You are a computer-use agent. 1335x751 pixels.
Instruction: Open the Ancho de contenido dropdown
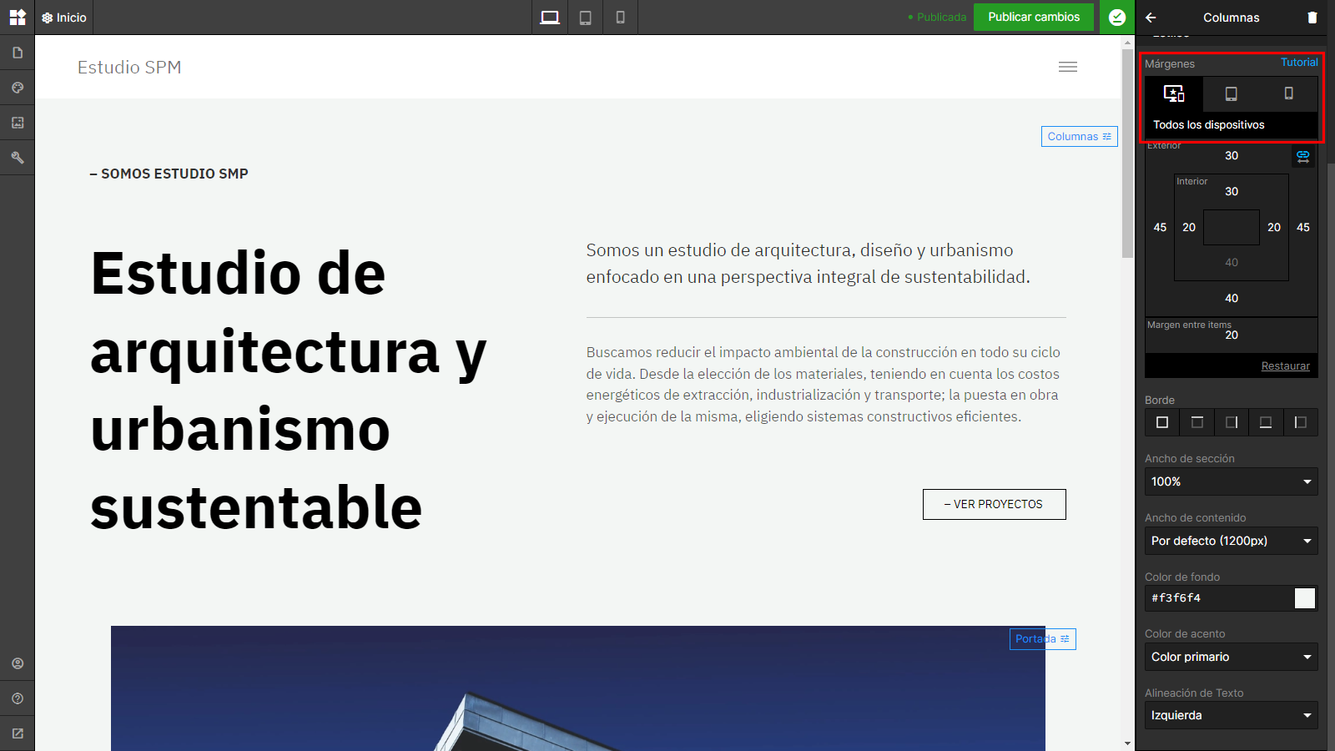tap(1231, 541)
